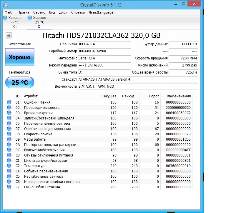Click the orb next to CRC-ошибки UltraDMA

pos(9,187)
